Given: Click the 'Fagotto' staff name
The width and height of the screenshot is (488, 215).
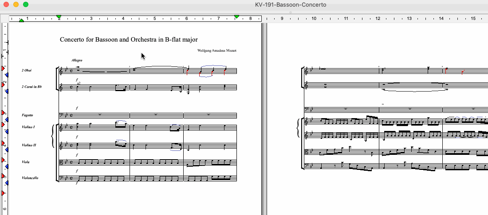Looking at the screenshot, I should pos(28,115).
